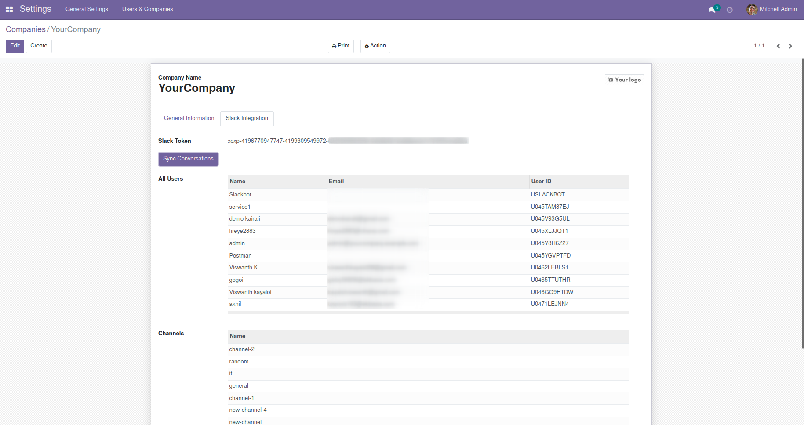
Task: Sort users by the User ID column
Action: 541,182
